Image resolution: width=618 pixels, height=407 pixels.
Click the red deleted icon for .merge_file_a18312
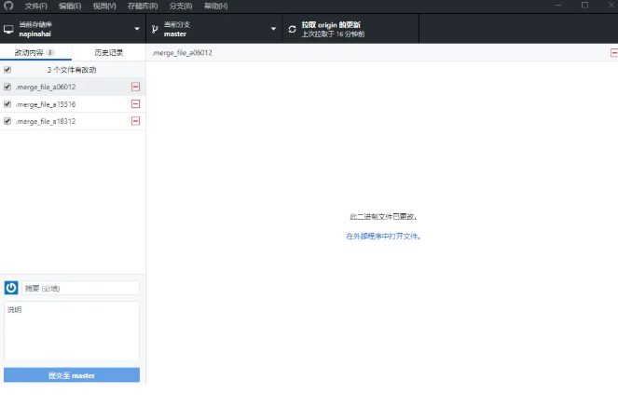pos(135,121)
